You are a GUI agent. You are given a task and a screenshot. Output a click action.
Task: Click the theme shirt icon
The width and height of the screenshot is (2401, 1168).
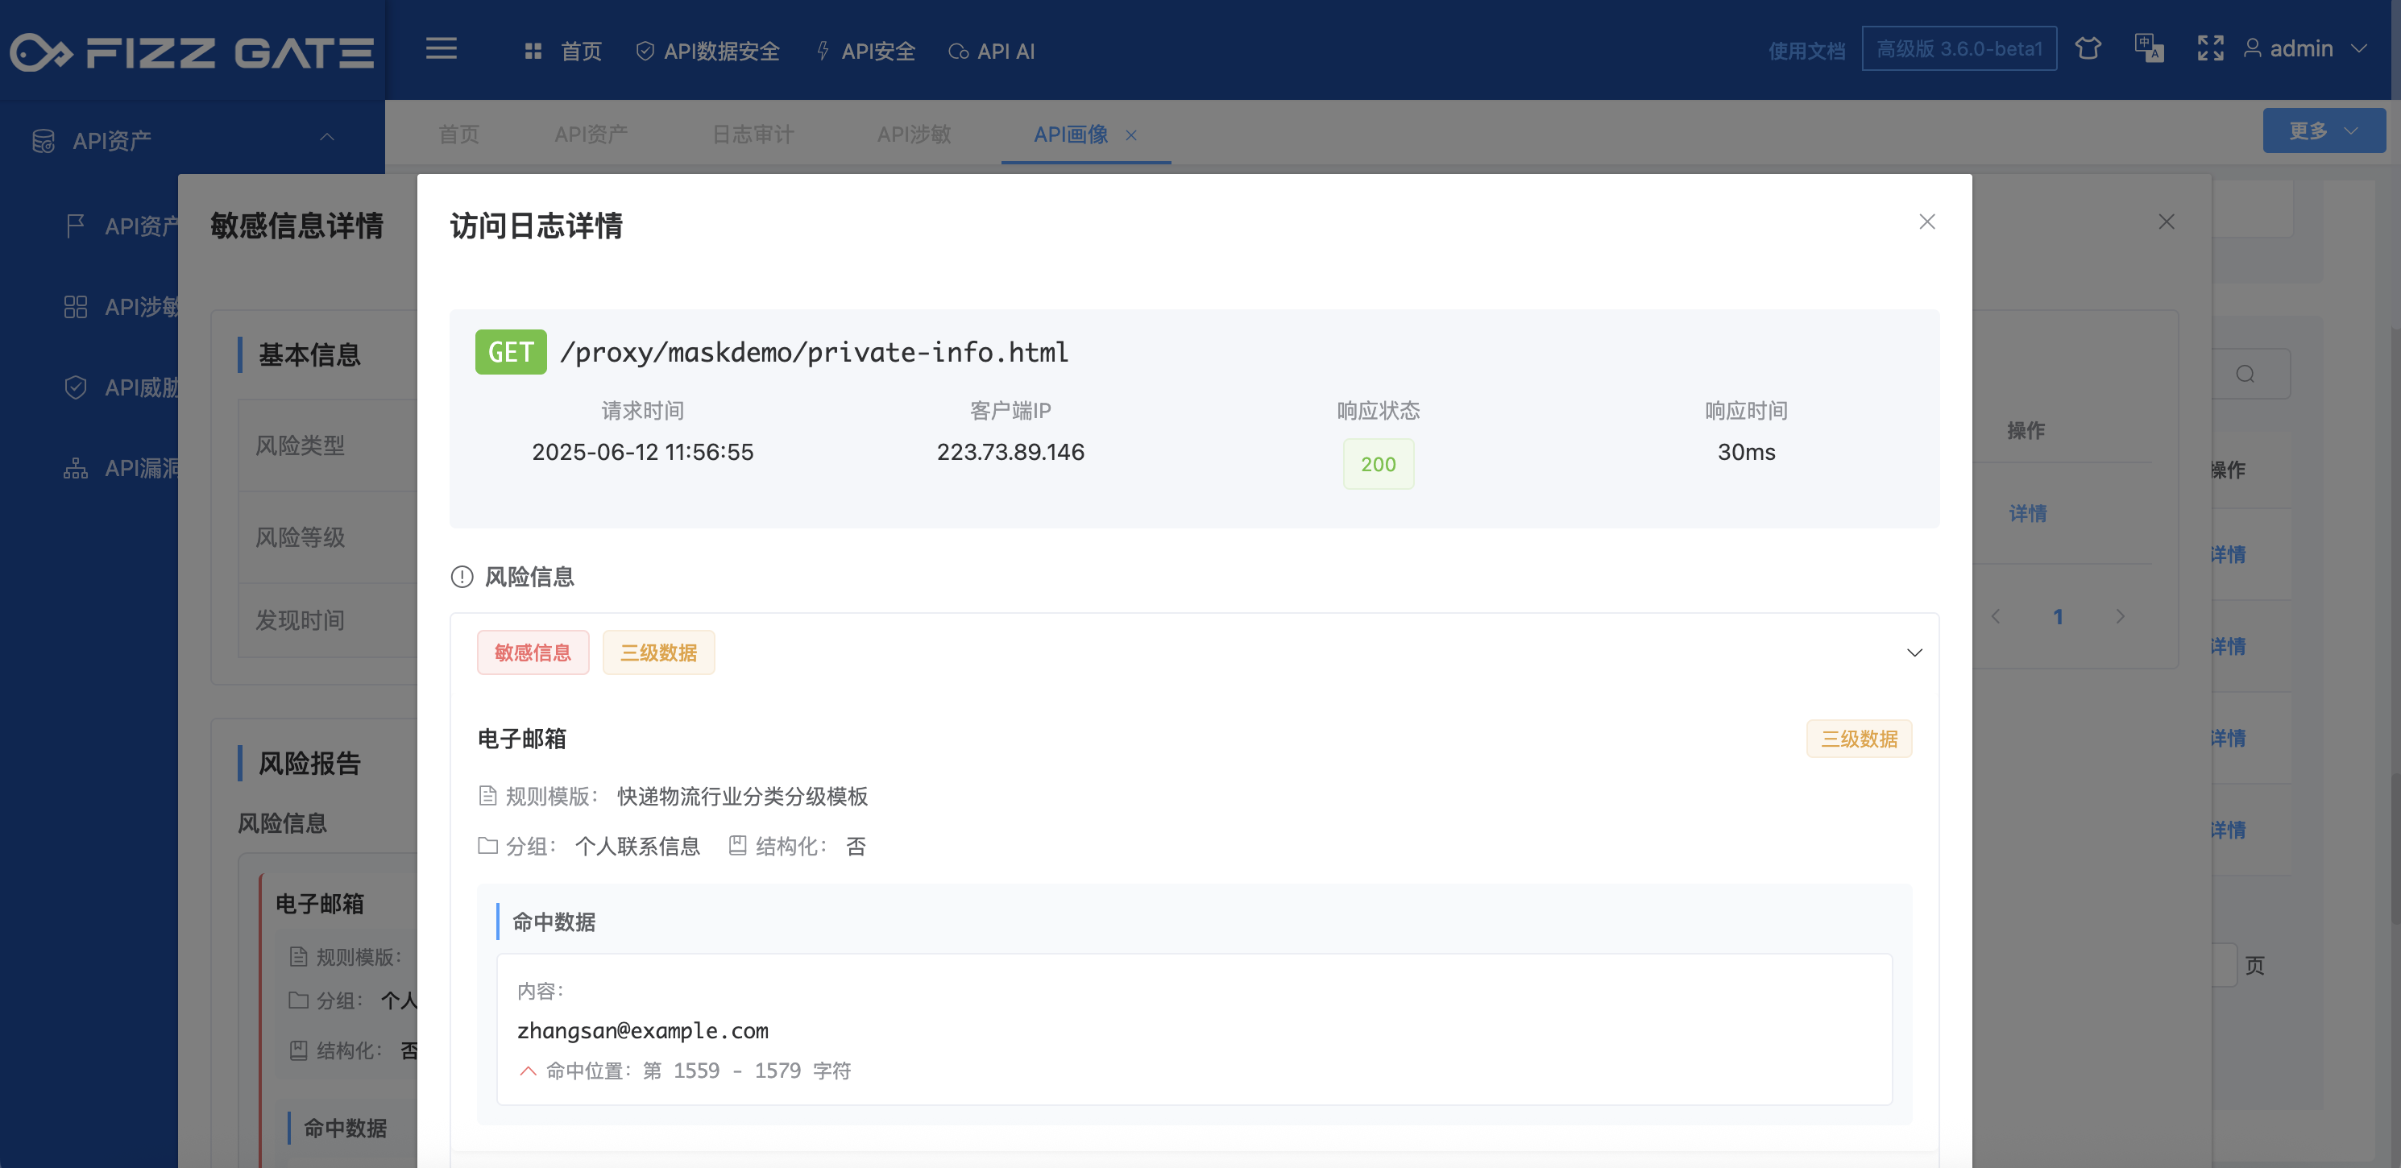click(x=2088, y=48)
